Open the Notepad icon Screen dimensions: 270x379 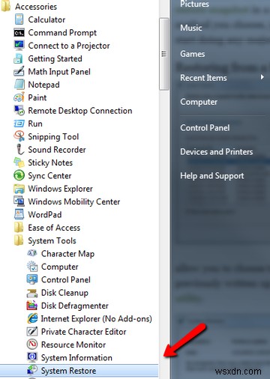click(x=19, y=85)
